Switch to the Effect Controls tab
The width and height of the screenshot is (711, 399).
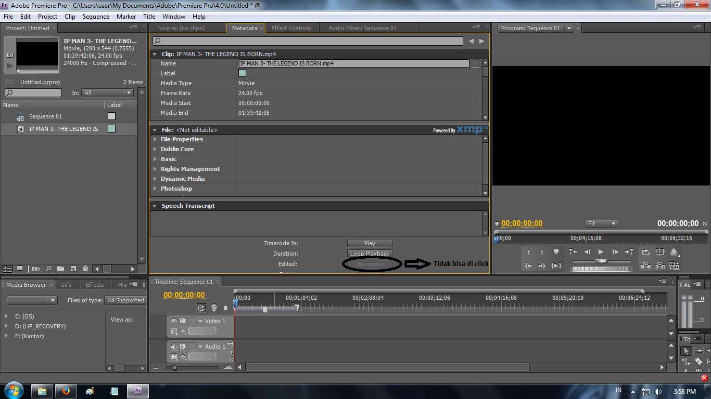(x=291, y=28)
